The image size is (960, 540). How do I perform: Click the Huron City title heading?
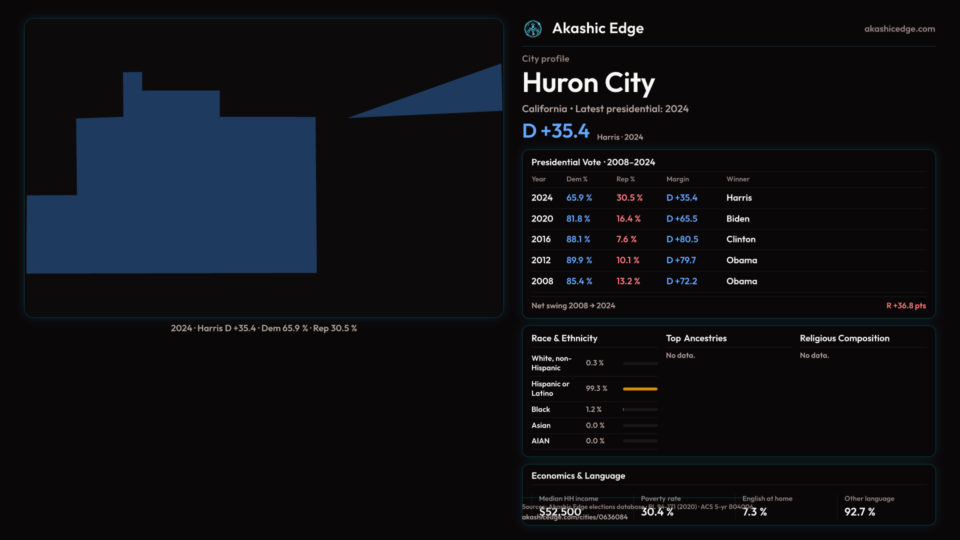click(x=588, y=83)
